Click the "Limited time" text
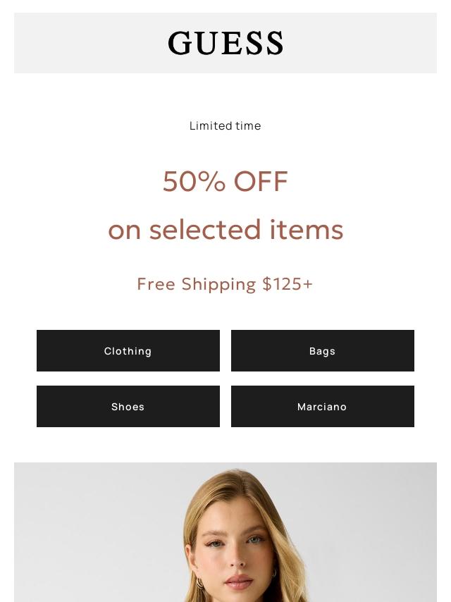Viewport: 451px width, 602px height. pyautogui.click(x=225, y=126)
